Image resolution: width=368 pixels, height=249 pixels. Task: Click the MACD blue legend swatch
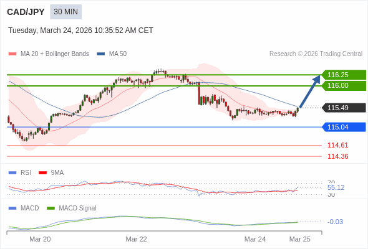(x=12, y=209)
